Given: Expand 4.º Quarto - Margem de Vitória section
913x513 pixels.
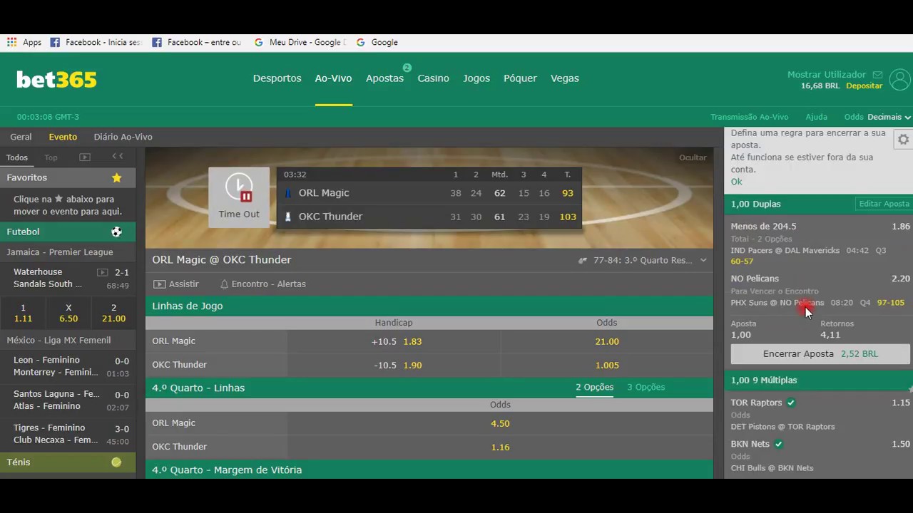Looking at the screenshot, I should (x=429, y=470).
